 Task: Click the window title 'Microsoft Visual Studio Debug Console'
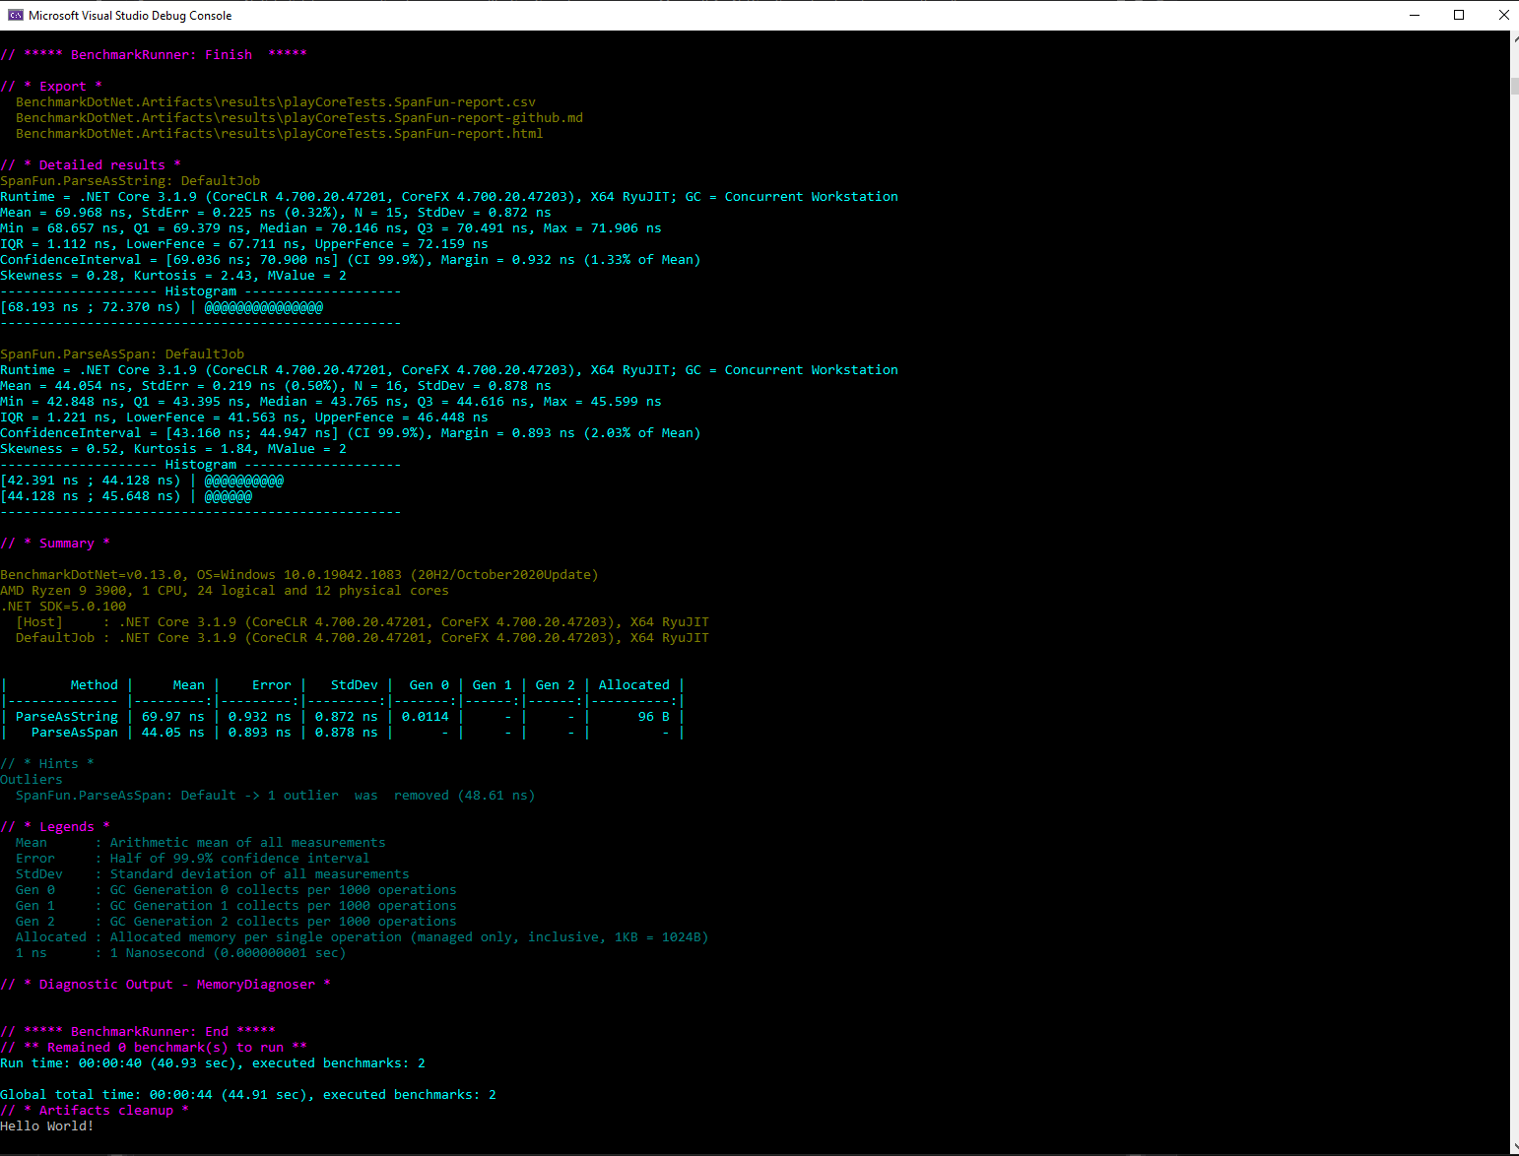click(130, 16)
